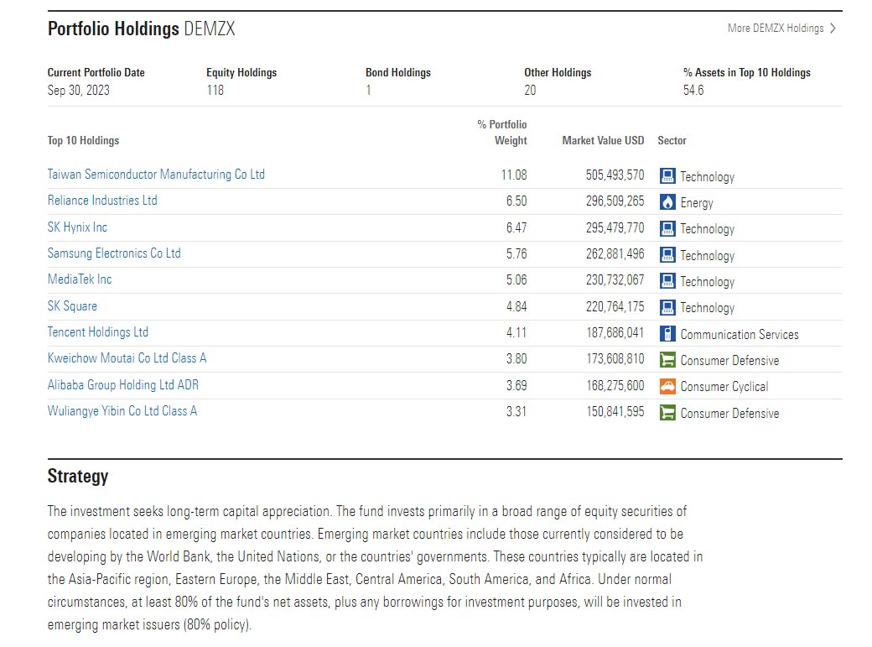
Task: Open Taiwan Semiconductor Manufacturing Co Ltd link
Action: coord(156,175)
